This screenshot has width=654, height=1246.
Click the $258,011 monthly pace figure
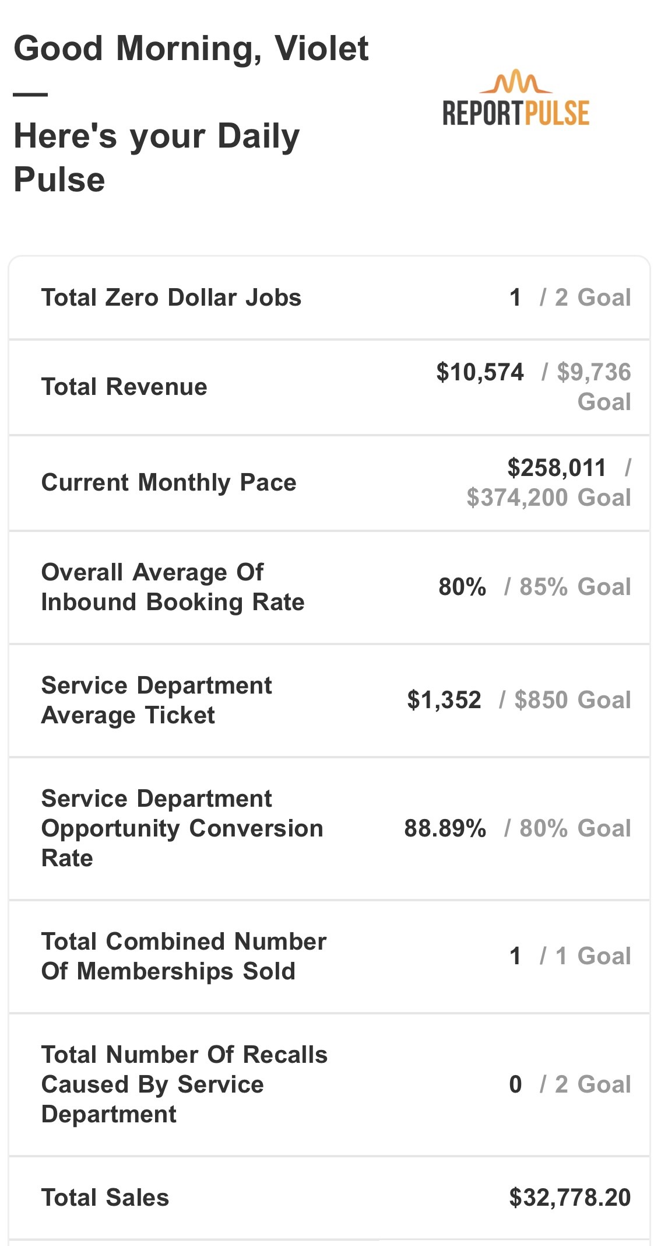[557, 468]
